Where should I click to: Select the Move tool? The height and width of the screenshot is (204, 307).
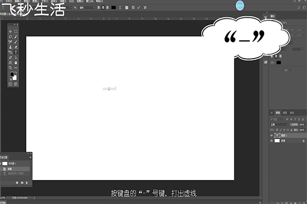coord(11,31)
